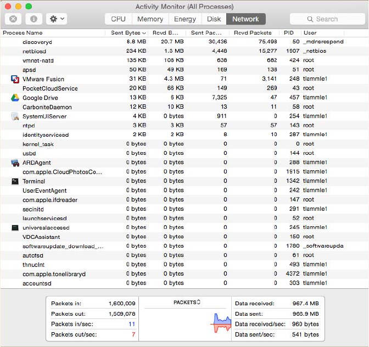The image size is (369, 347).
Task: Click the Packets in value 1,600,009
Action: pyautogui.click(x=122, y=304)
